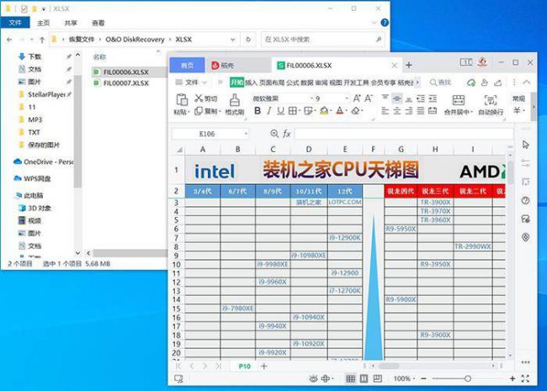547x391 pixels.
Task: Click the Copy icon
Action: (x=199, y=111)
